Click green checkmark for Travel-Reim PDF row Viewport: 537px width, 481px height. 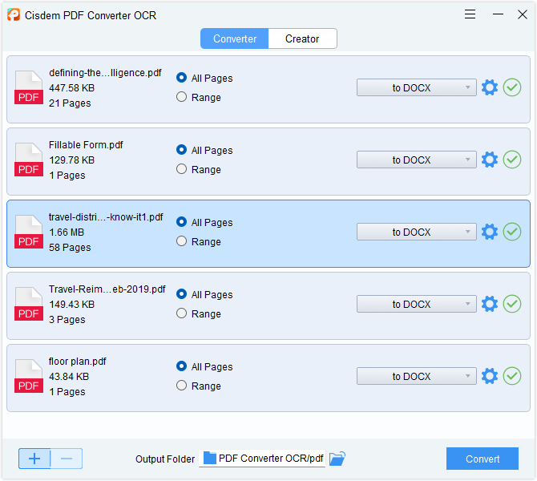pos(512,305)
